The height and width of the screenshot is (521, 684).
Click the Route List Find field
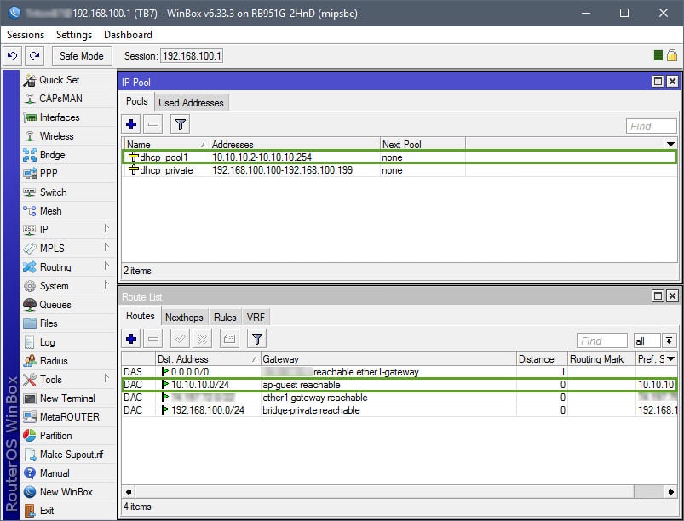tap(602, 341)
